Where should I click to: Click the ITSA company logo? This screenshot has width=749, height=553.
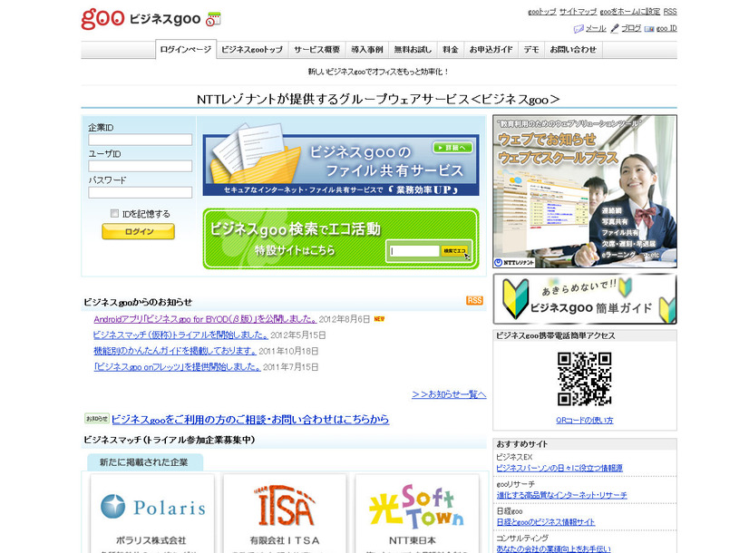point(285,506)
